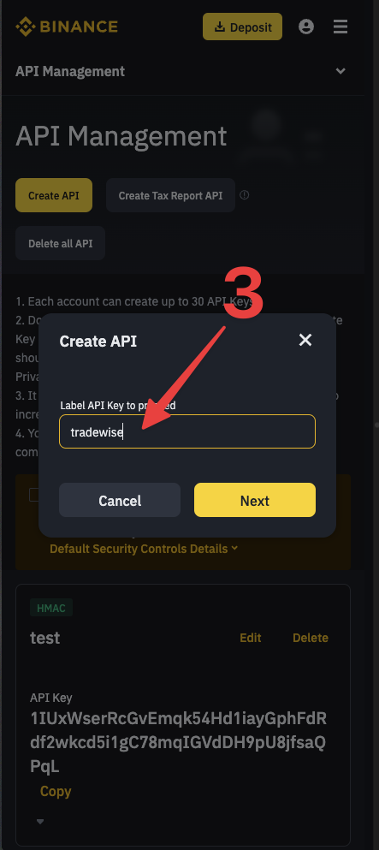Copy the API key
This screenshot has height=850, width=379.
(56, 792)
